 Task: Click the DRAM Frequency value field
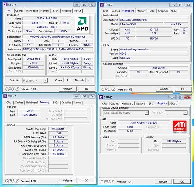[x=58, y=129]
